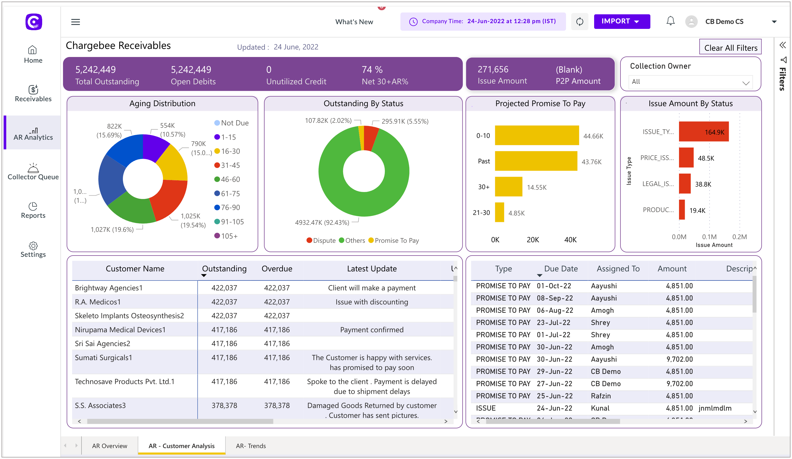Select 31-45 legend item
This screenshot has height=459, width=792.
coord(227,165)
